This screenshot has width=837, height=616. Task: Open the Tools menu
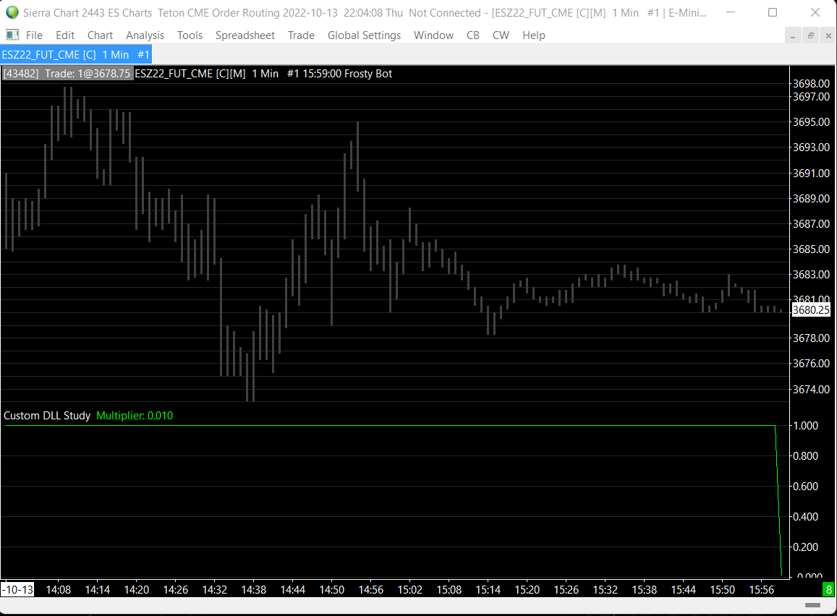pos(190,35)
